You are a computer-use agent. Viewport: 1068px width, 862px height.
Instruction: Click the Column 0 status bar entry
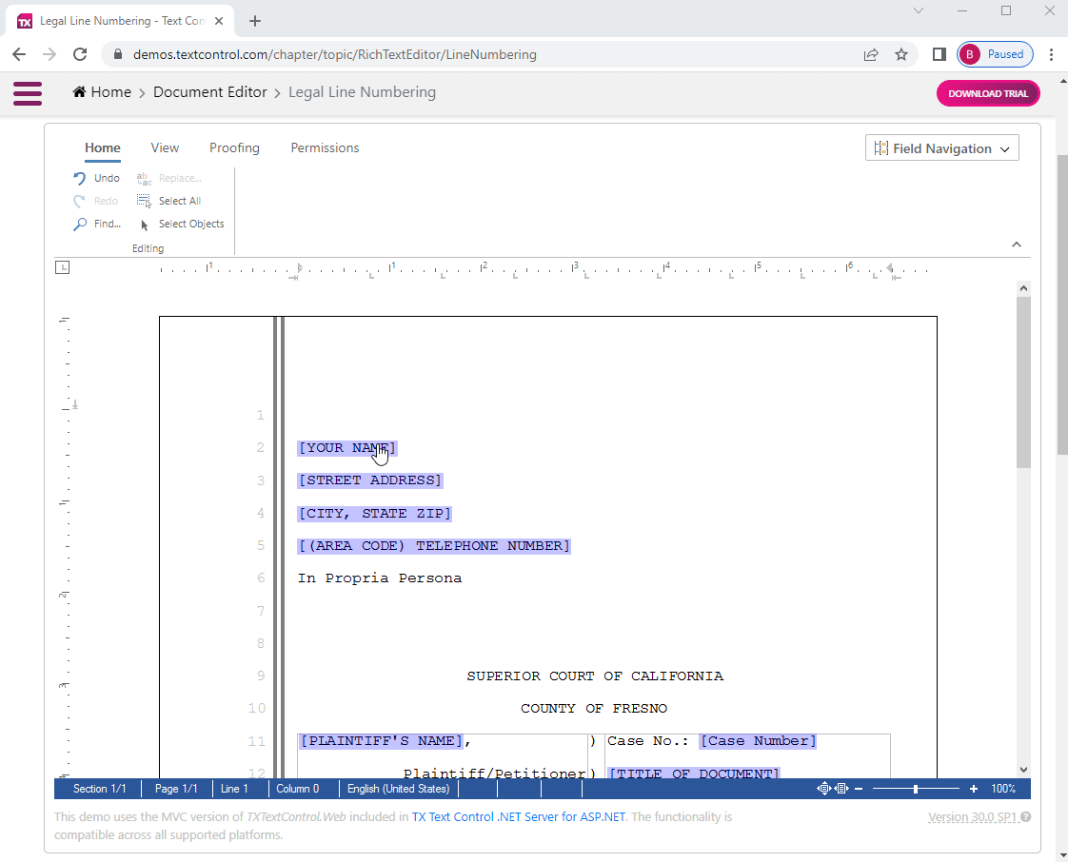click(x=297, y=789)
